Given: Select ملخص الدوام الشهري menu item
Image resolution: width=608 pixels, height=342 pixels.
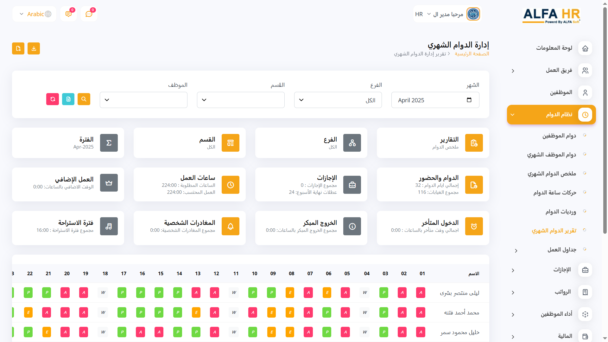Looking at the screenshot, I should [551, 174].
